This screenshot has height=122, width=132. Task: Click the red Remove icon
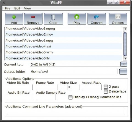[x=33, y=17]
